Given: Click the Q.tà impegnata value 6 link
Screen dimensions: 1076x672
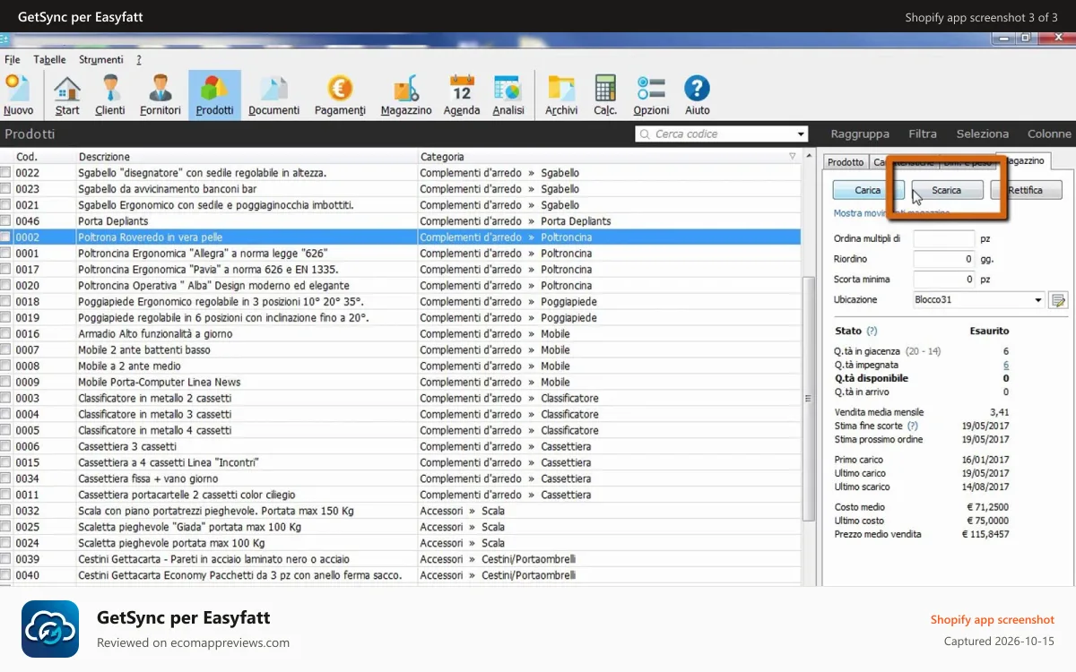Looking at the screenshot, I should pos(1006,366).
